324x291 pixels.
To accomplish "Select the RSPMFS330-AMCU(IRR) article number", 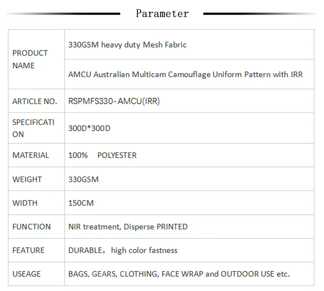I will click(114, 101).
